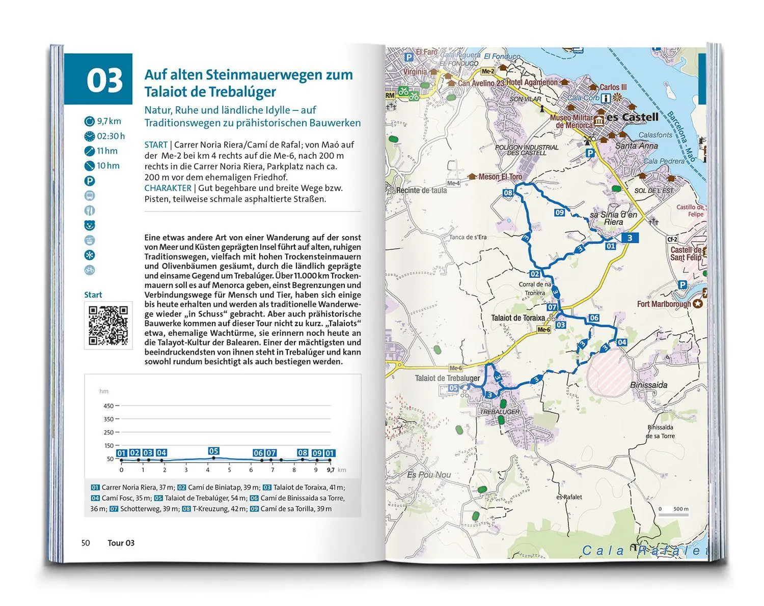Select waypoint 03 on the map
This screenshot has height=606, width=764.
pos(561,325)
